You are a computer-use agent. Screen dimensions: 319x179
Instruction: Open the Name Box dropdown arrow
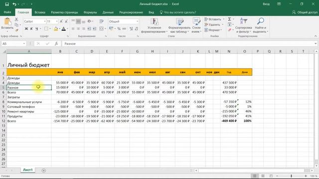(24, 44)
